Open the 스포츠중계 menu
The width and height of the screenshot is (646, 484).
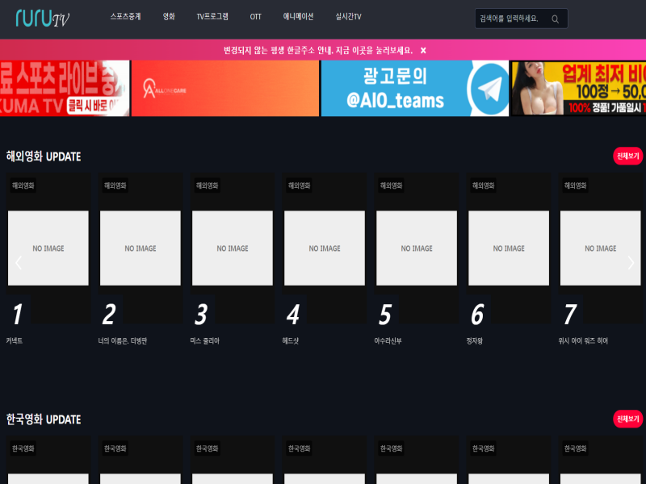[x=125, y=17]
